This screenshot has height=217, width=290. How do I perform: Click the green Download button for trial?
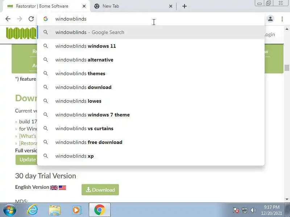[x=100, y=190]
